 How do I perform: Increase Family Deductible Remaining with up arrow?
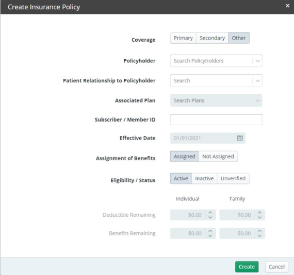click(259, 213)
